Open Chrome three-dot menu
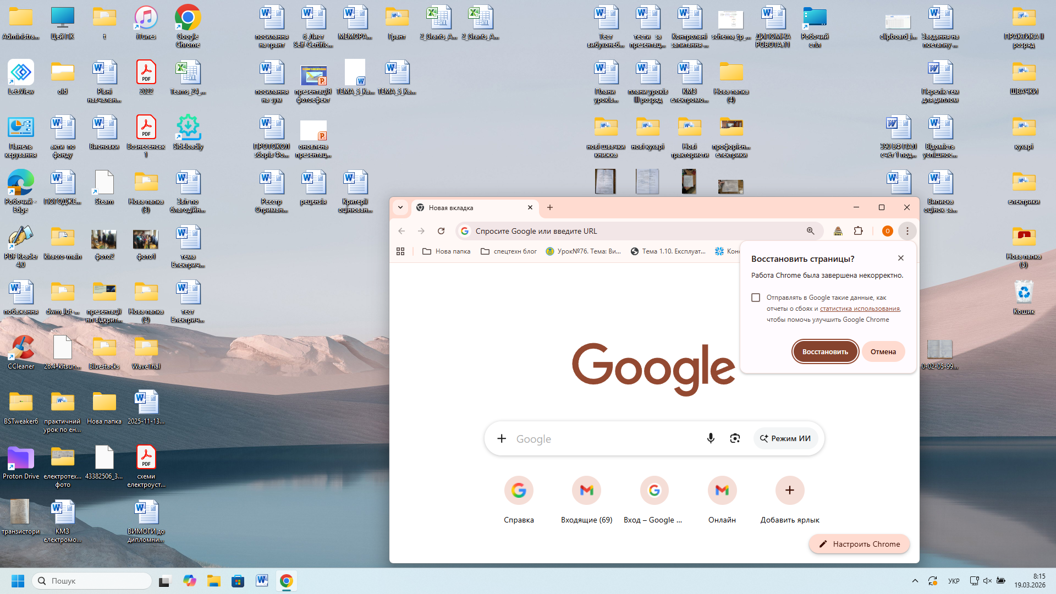The width and height of the screenshot is (1056, 594). pyautogui.click(x=907, y=231)
